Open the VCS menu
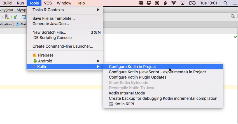The width and height of the screenshot is (238, 124). coord(48,3)
